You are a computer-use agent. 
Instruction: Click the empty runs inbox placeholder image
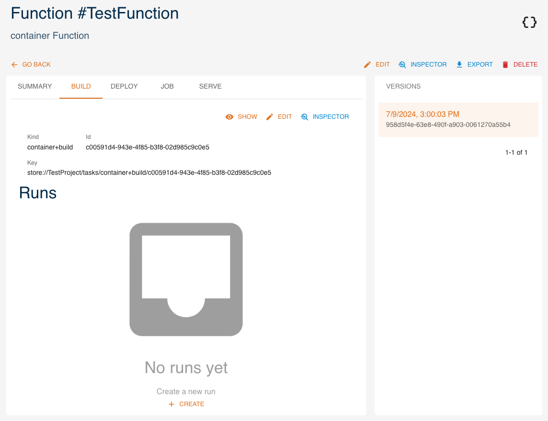point(186,279)
